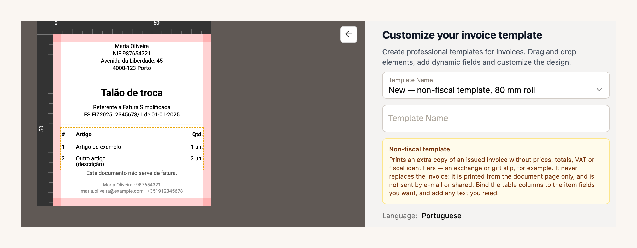Click footer 'Maria Oliveira · 987654321' text
637x248 pixels.
point(132,185)
